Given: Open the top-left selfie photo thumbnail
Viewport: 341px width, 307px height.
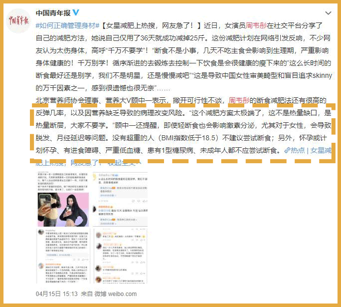Looking at the screenshot, I should click(x=63, y=199).
